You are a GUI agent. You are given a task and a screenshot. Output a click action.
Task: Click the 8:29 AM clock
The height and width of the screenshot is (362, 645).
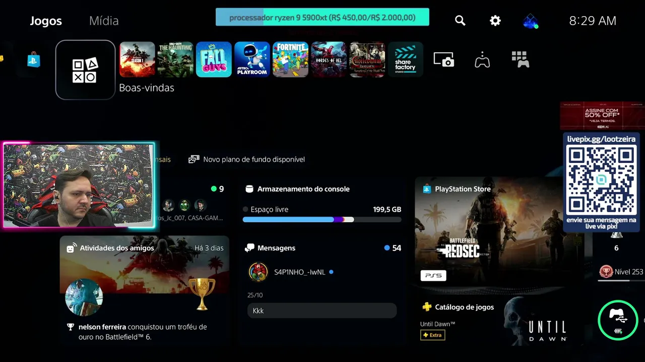click(593, 21)
